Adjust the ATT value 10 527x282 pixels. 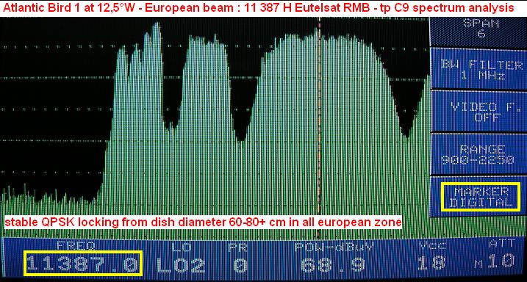click(x=501, y=261)
